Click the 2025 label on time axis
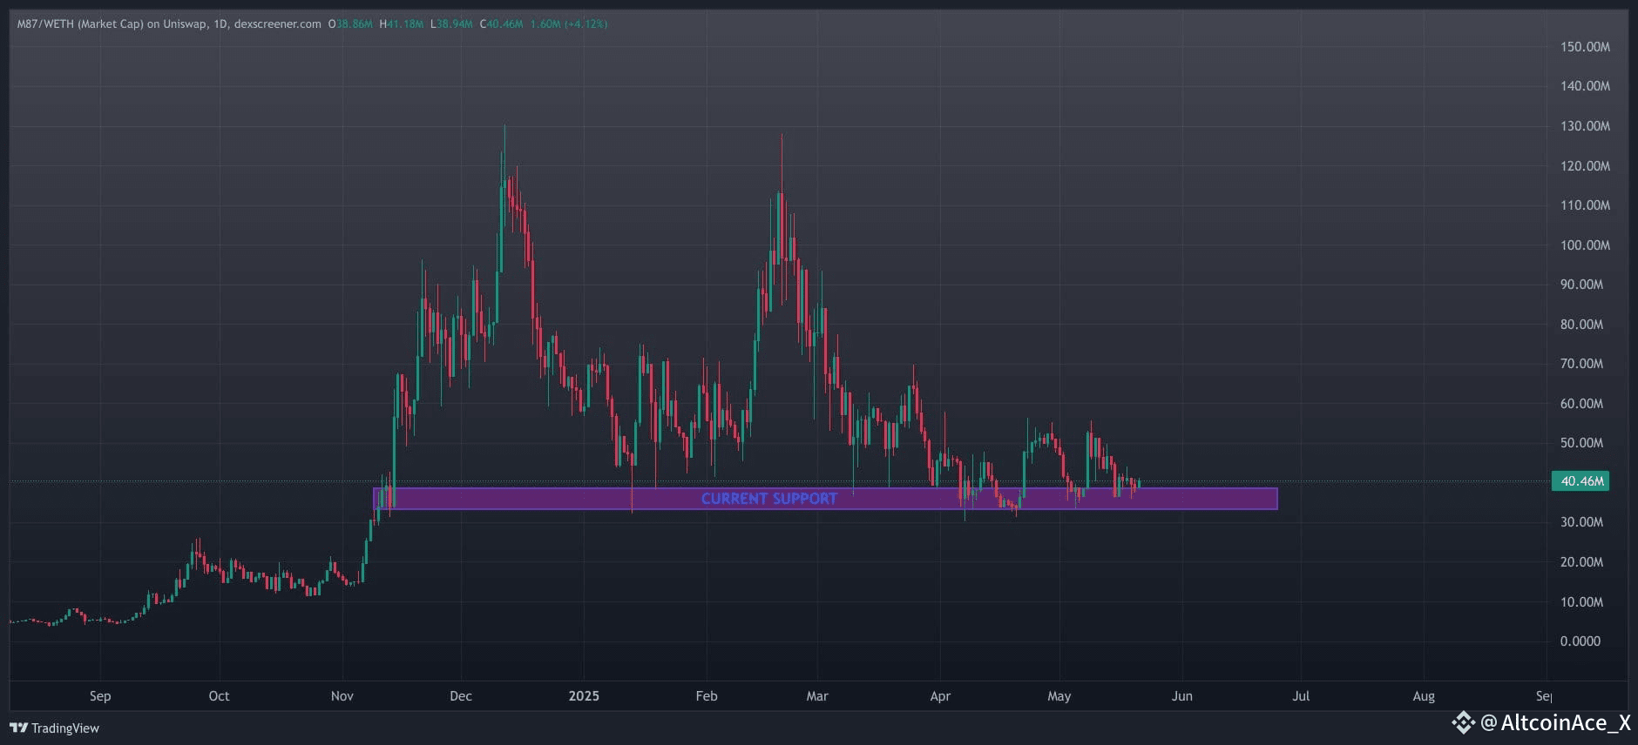 point(584,696)
